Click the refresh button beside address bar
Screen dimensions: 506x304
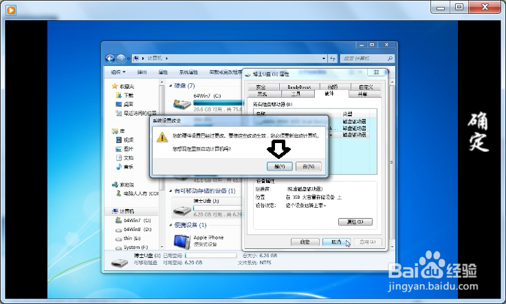pos(332,58)
